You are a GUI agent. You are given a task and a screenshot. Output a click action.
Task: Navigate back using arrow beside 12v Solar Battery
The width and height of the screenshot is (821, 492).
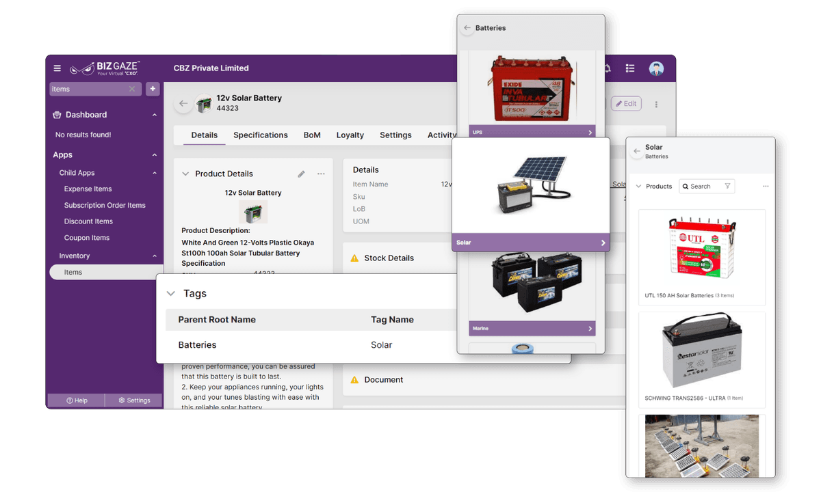[183, 102]
